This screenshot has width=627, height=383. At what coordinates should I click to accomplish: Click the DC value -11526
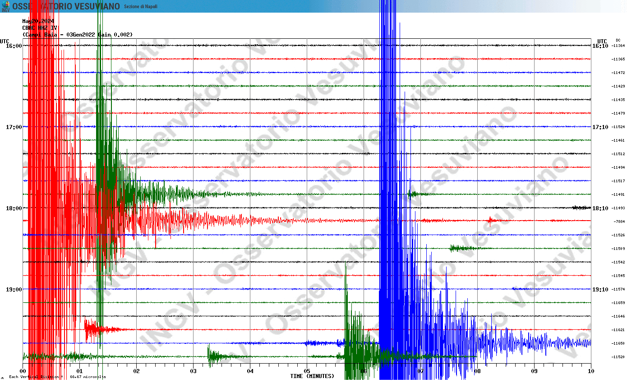[x=618, y=235]
